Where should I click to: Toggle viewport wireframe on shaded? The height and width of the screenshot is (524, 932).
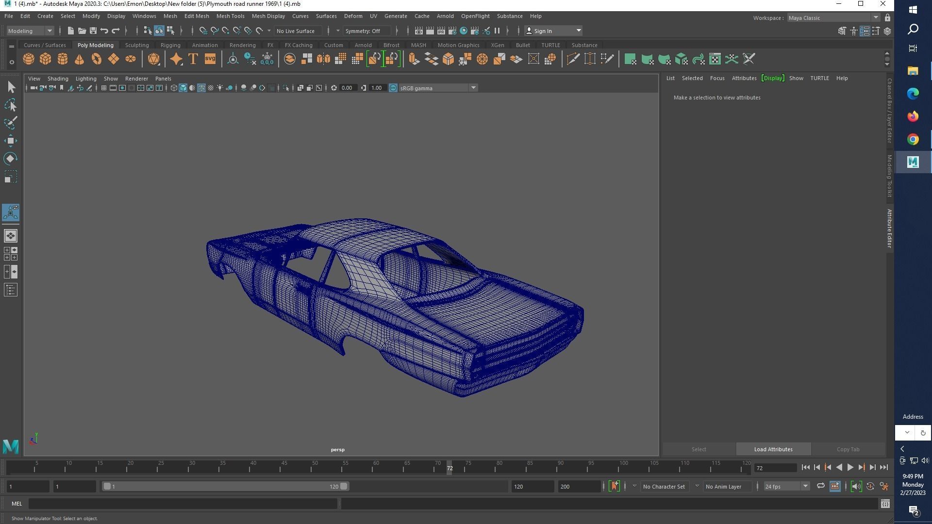[201, 88]
